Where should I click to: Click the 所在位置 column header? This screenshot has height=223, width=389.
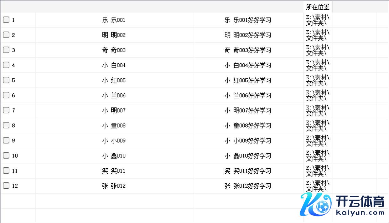tap(318, 7)
